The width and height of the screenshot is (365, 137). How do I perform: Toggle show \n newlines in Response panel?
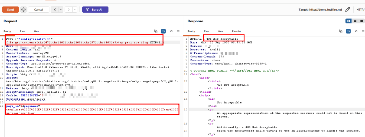click(x=356, y=31)
